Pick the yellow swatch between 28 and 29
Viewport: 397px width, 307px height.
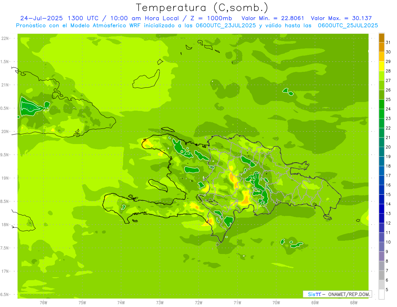point(381,66)
